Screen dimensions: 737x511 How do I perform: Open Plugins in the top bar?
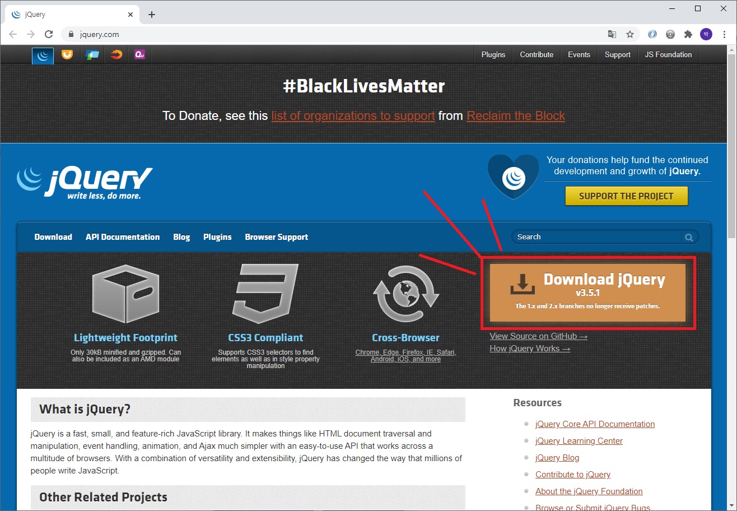pyautogui.click(x=493, y=54)
